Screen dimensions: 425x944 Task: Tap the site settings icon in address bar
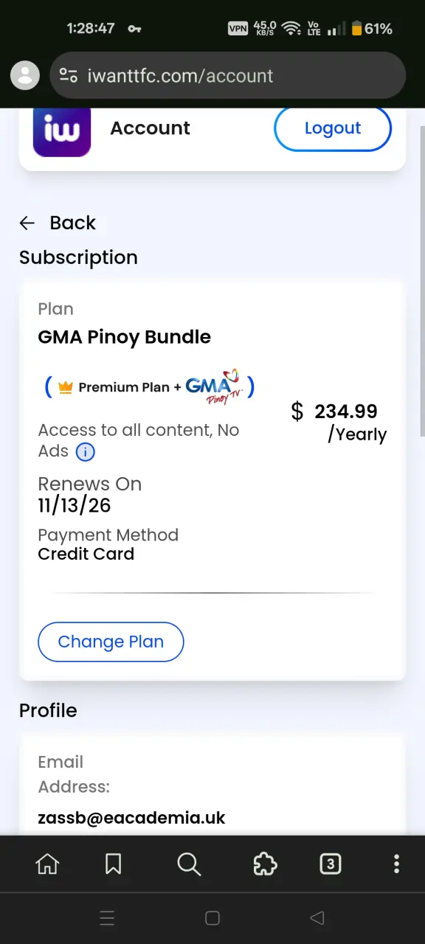(69, 75)
